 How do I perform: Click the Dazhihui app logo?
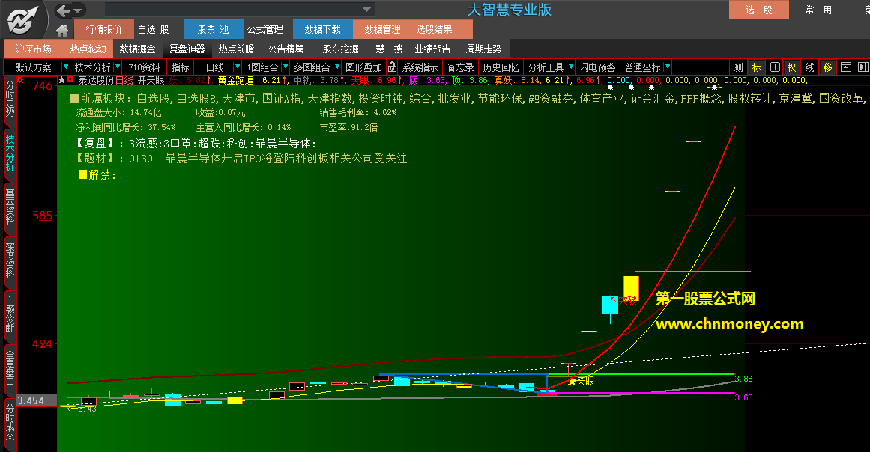(24, 21)
